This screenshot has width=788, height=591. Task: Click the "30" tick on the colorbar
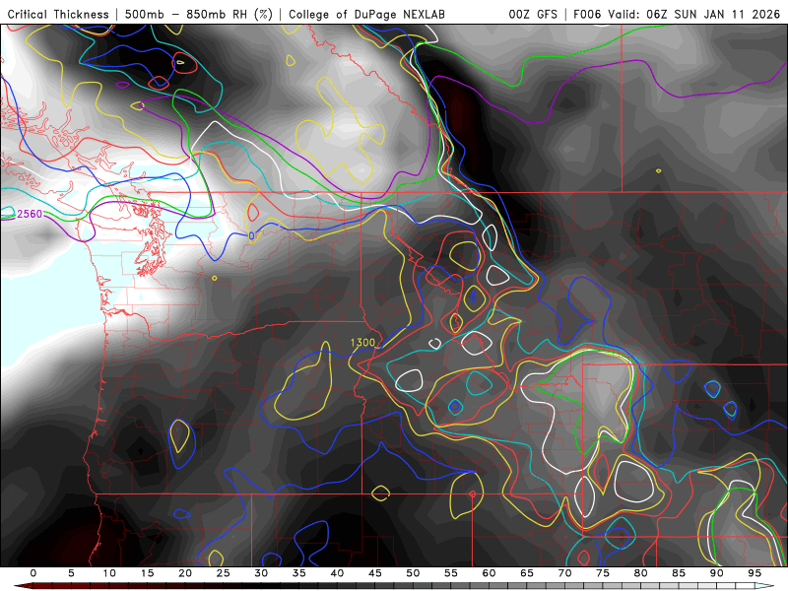(261, 573)
